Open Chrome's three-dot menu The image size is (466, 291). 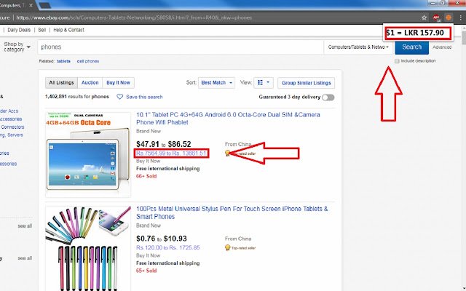pyautogui.click(x=461, y=17)
